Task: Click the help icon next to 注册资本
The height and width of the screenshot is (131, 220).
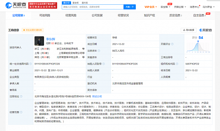Action: point(99,51)
